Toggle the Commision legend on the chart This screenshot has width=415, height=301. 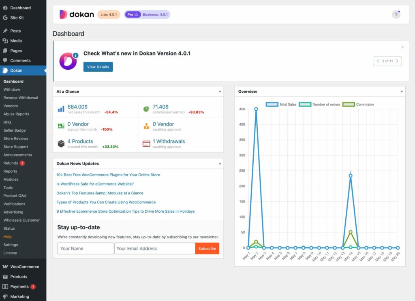[x=359, y=105]
